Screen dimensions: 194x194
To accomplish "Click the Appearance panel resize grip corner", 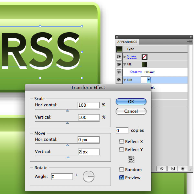I will (191, 169).
